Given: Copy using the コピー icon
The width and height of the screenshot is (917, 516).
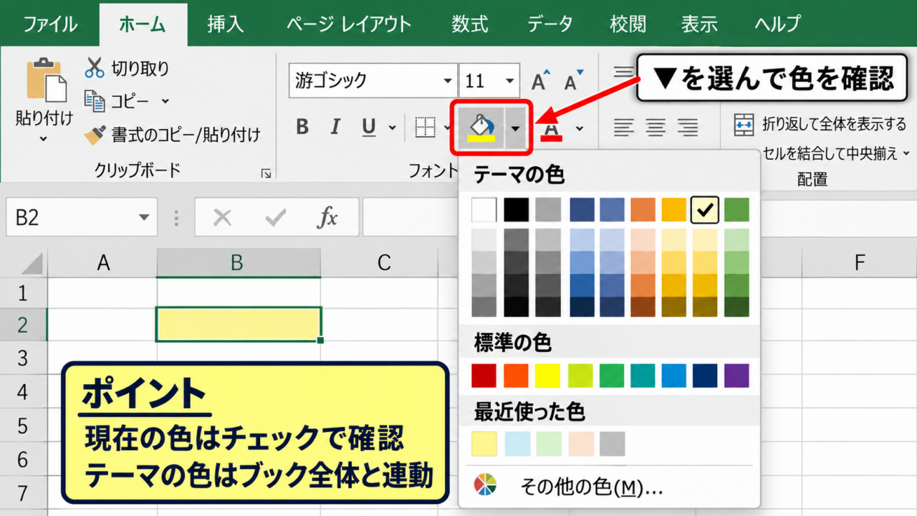Looking at the screenshot, I should (95, 100).
